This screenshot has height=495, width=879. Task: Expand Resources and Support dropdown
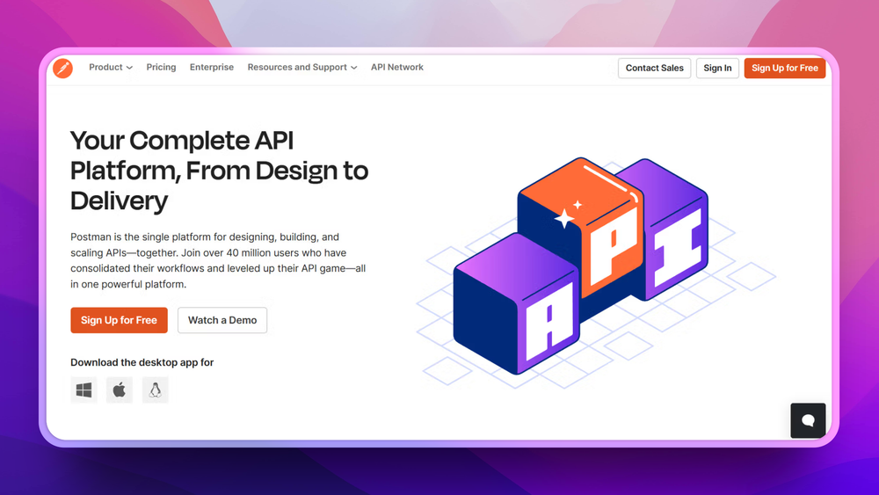pos(302,68)
